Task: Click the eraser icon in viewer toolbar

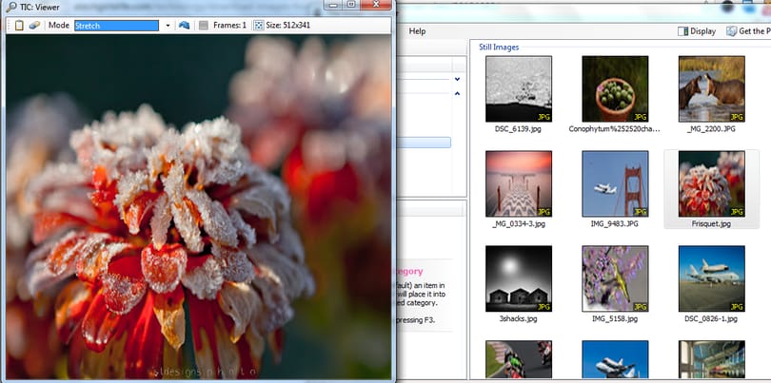Action: (x=34, y=26)
